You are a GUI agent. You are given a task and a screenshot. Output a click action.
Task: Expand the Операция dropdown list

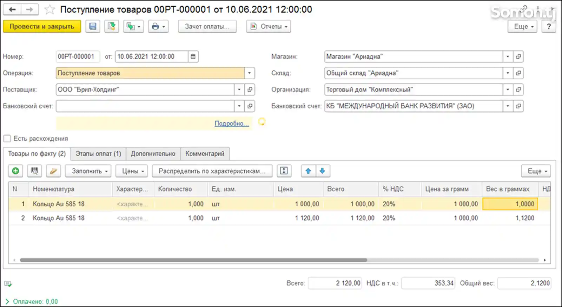tap(249, 73)
